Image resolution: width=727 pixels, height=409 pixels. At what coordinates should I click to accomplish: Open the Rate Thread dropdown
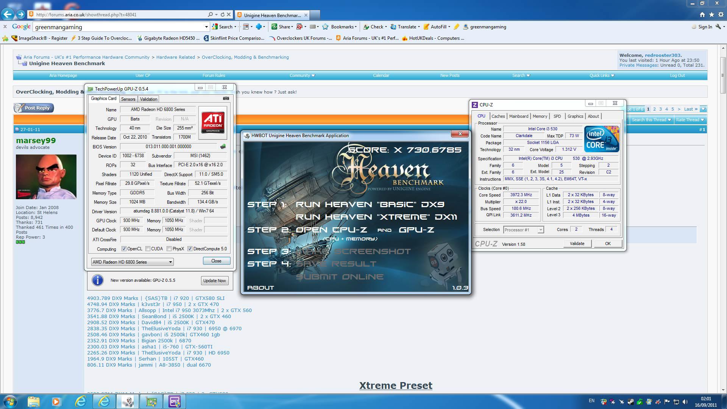point(690,120)
